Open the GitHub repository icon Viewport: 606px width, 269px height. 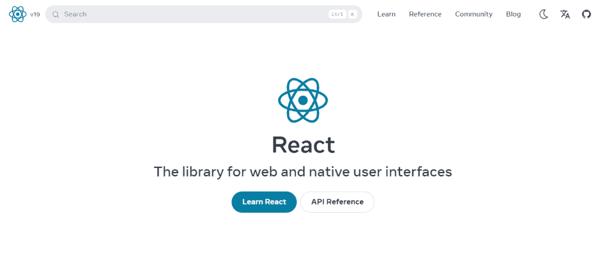point(586,14)
